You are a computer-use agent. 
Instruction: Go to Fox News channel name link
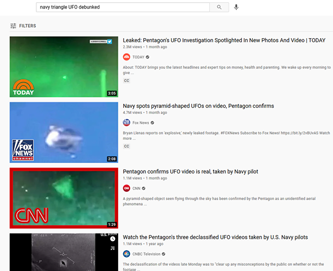tap(141, 123)
